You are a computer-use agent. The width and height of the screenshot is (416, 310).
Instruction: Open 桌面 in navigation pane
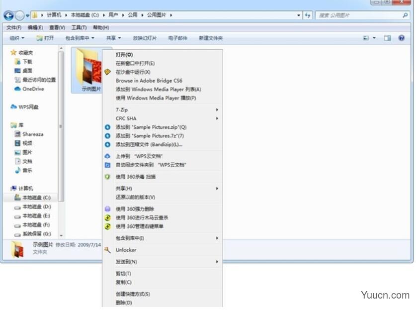(x=23, y=71)
